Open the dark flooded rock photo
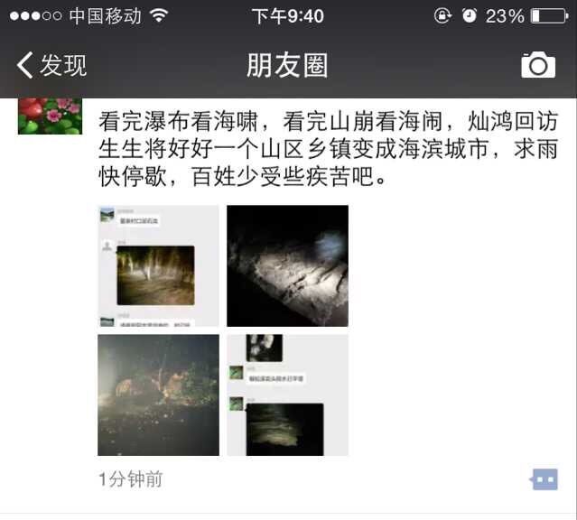 [287, 265]
